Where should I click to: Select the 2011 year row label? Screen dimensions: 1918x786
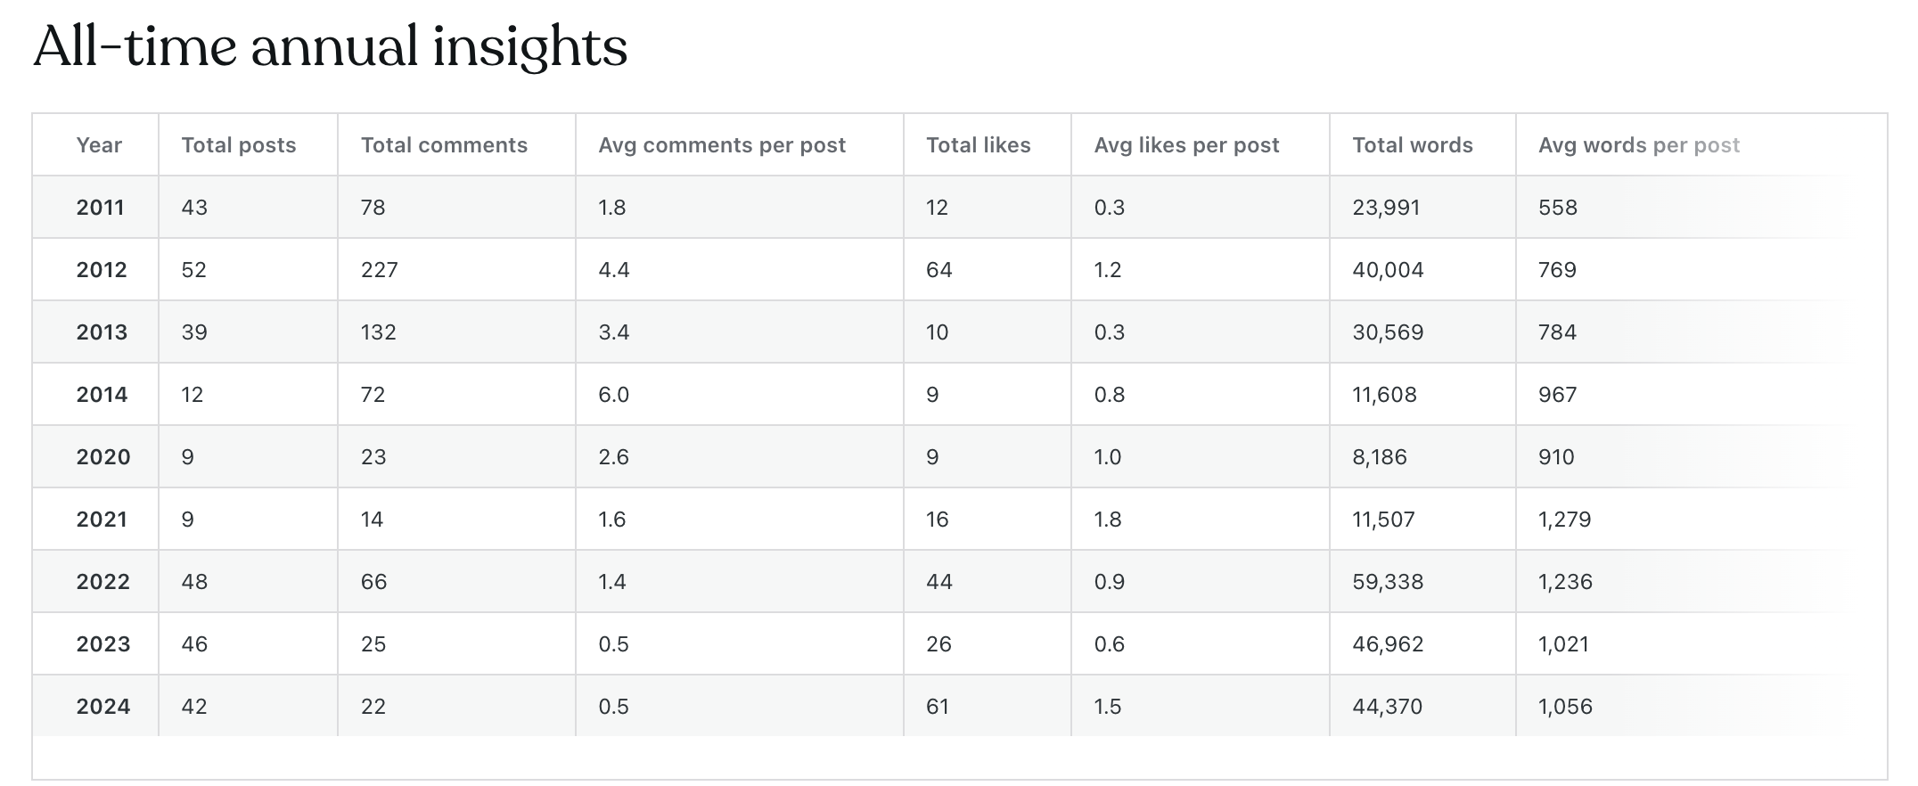[x=100, y=208]
